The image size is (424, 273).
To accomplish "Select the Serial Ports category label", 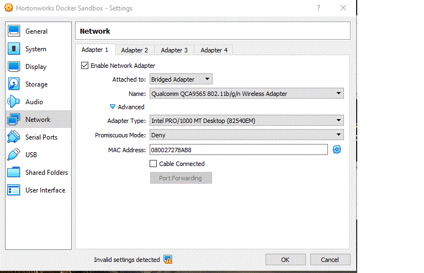I will tap(41, 137).
